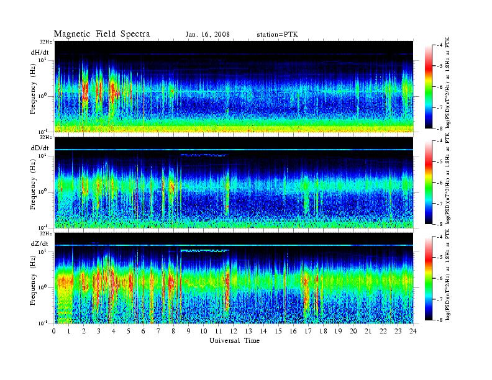Click the 'Magnetic Field Spectra' title

point(102,34)
